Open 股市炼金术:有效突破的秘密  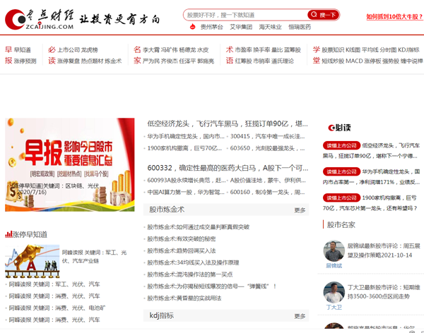[182, 239]
